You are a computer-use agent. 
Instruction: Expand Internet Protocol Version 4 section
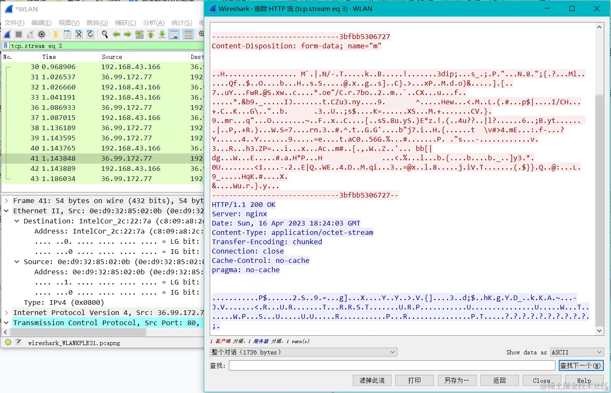(6, 312)
